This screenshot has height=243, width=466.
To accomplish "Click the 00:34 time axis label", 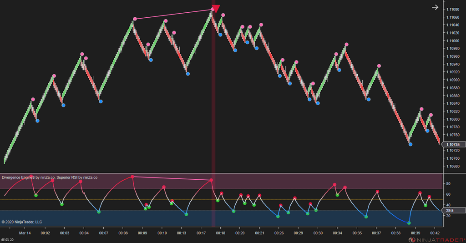I will [x=337, y=233].
